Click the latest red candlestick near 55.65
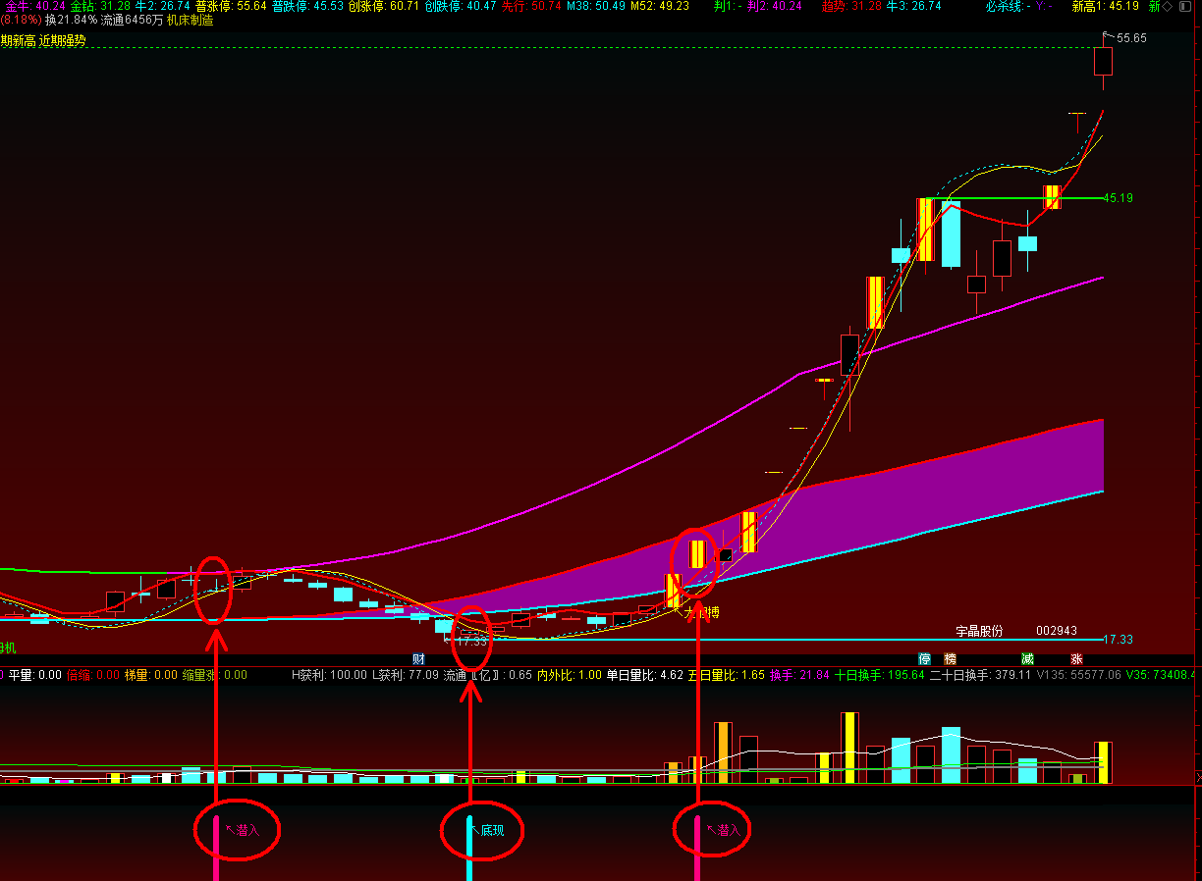 [x=1103, y=62]
